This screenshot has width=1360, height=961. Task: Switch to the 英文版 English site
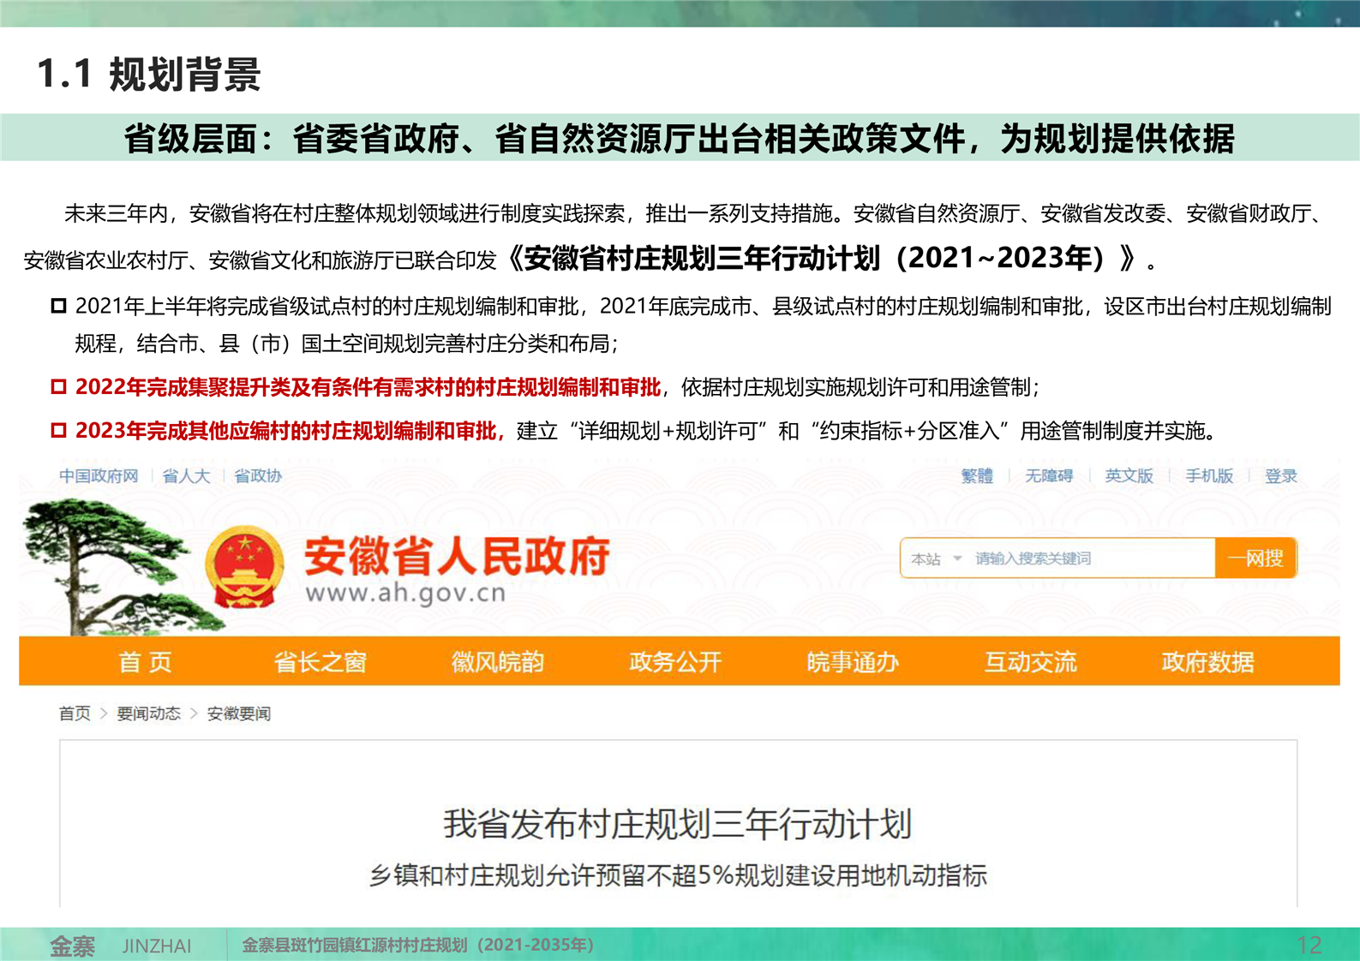coord(1129,476)
